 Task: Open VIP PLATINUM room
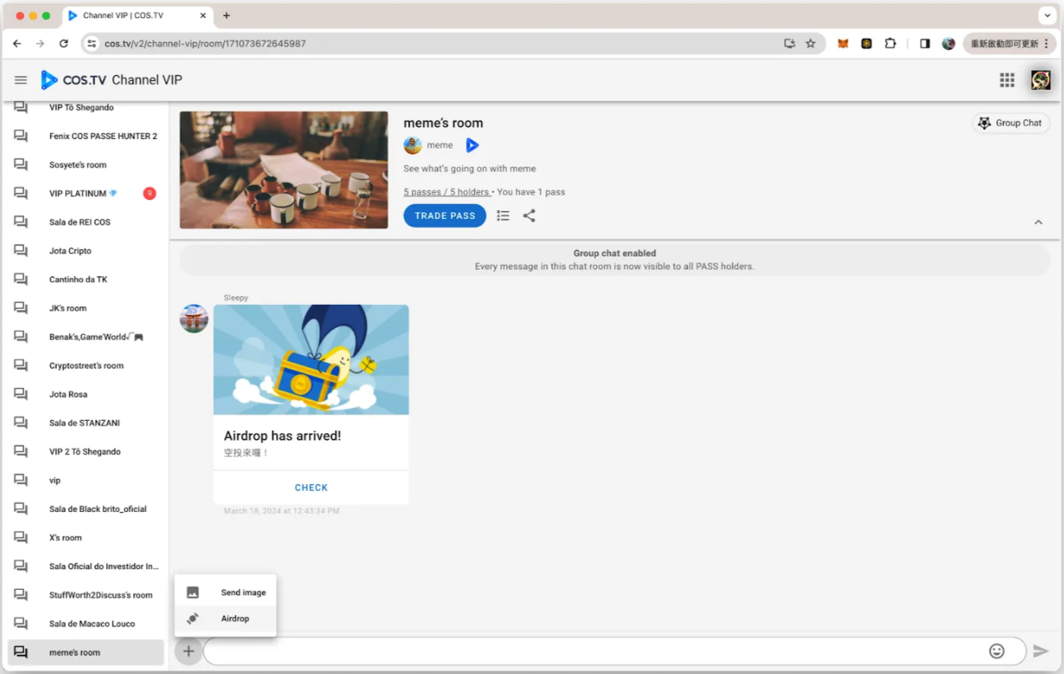(x=86, y=194)
